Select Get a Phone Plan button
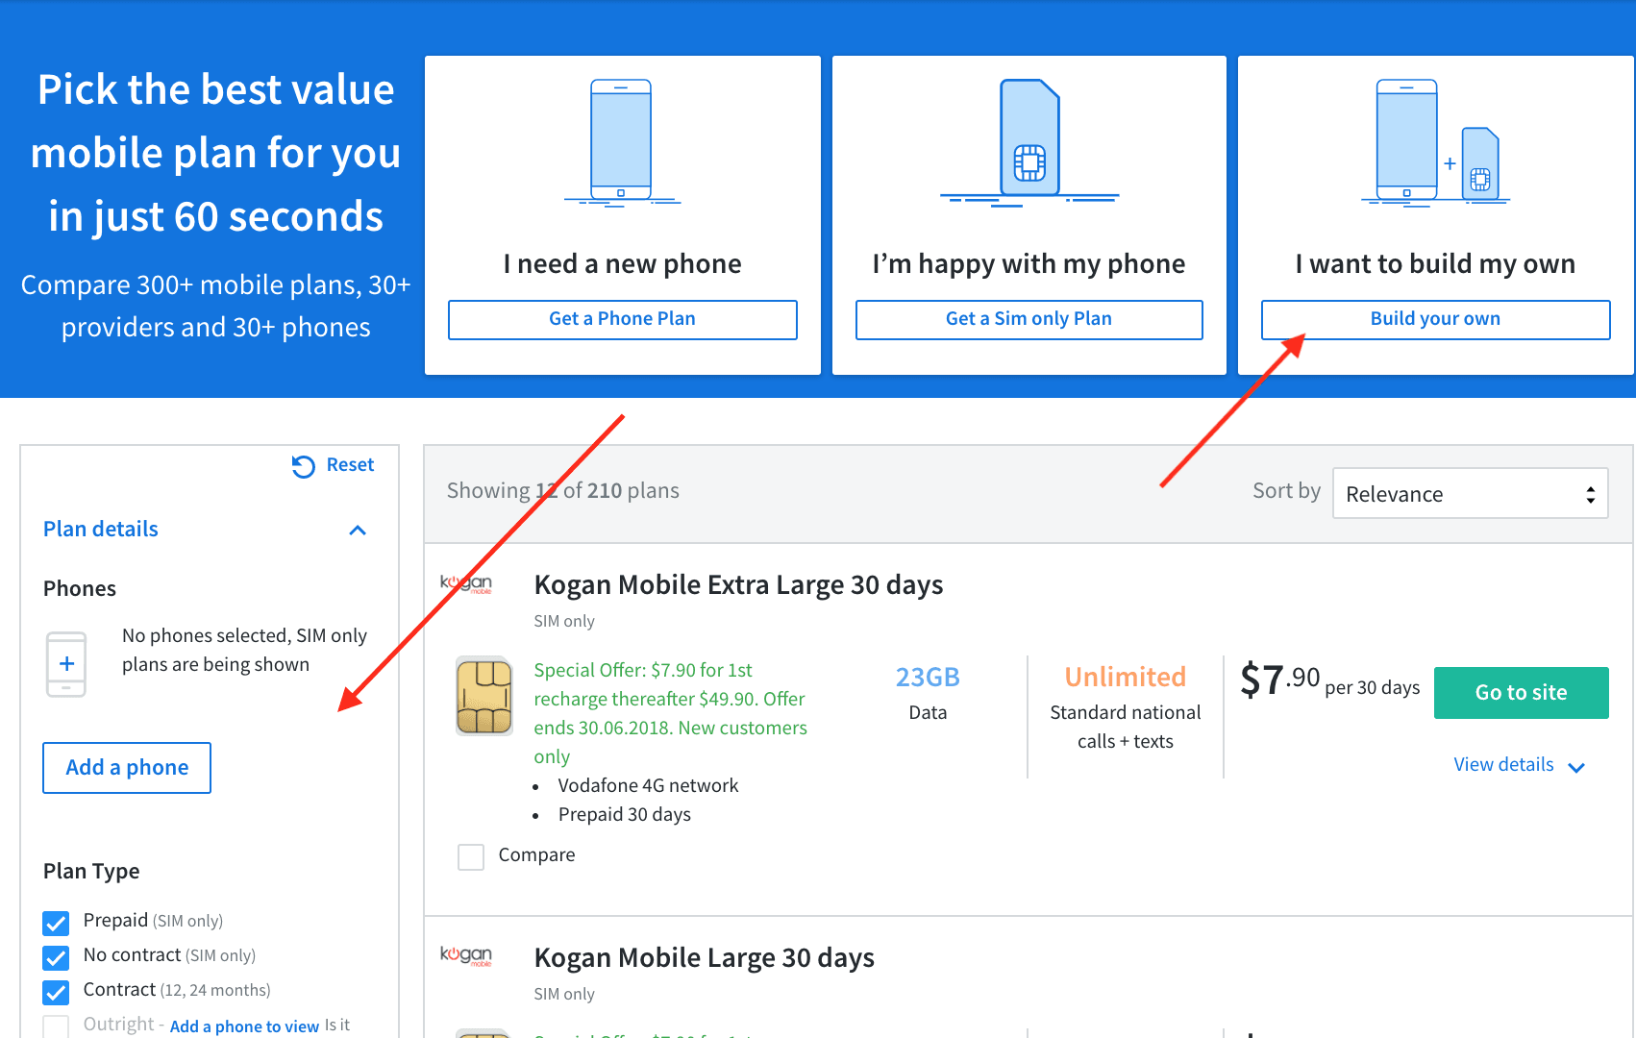 pyautogui.click(x=622, y=319)
